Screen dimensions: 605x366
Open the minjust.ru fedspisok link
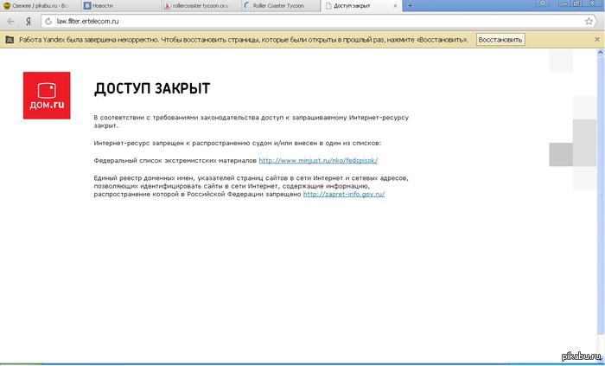coord(318,161)
